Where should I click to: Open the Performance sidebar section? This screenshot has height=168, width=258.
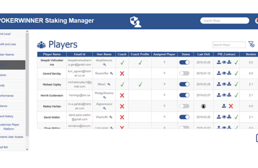pyautogui.click(x=12, y=96)
